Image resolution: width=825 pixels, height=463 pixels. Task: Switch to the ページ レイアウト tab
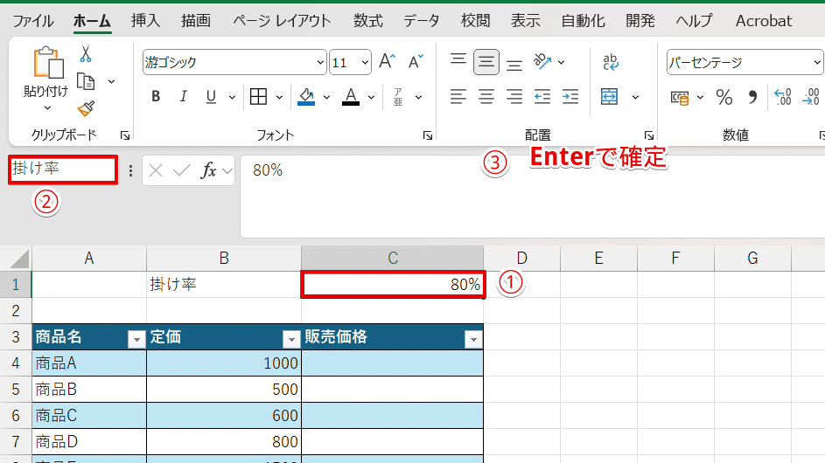[x=282, y=21]
